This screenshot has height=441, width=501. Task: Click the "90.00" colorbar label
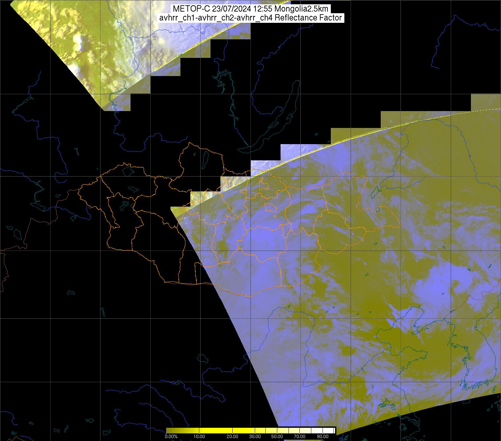pyautogui.click(x=323, y=436)
